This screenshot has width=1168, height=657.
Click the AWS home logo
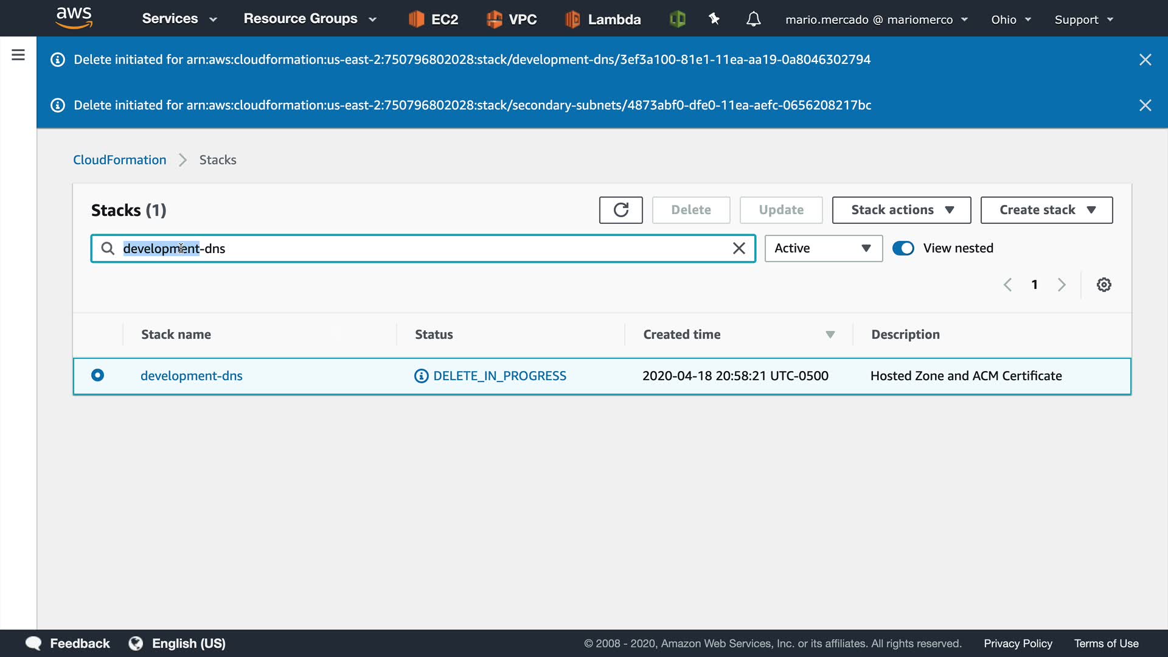(x=74, y=18)
